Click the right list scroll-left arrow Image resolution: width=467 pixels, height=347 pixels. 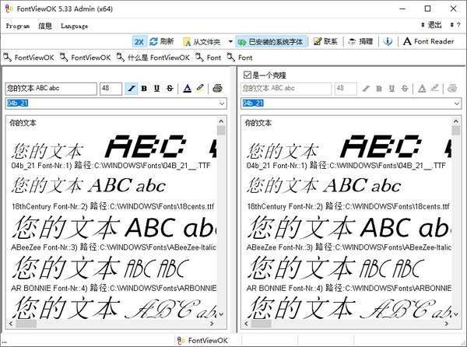246,324
